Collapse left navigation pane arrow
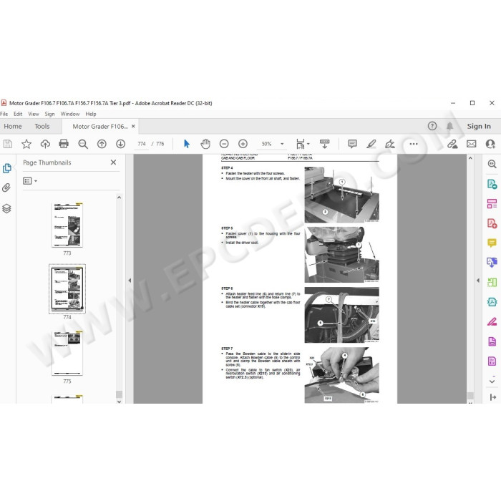 point(130,281)
